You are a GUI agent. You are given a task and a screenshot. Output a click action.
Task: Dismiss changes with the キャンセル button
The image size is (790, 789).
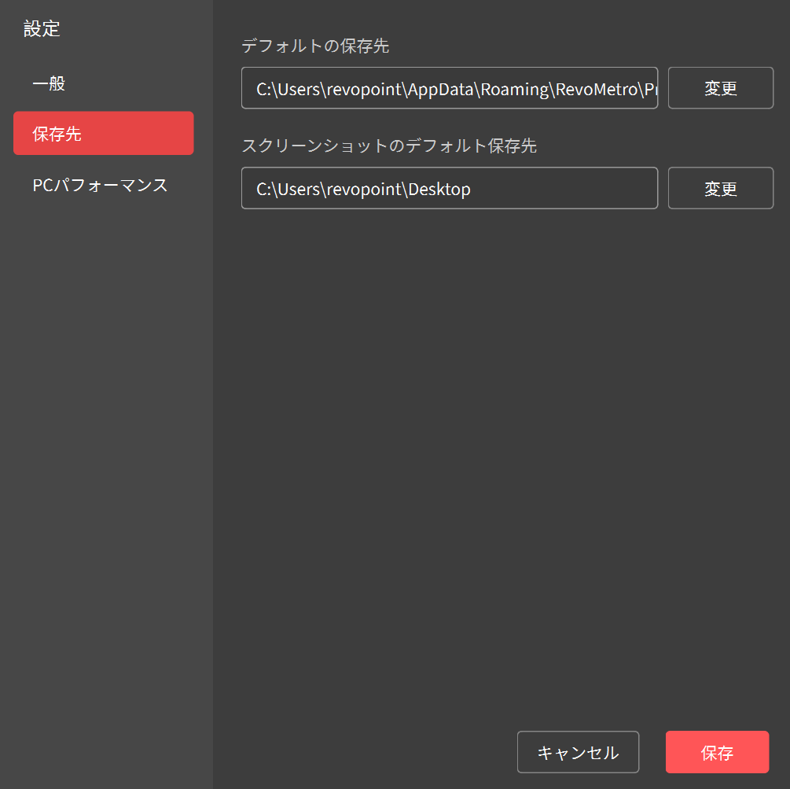[578, 752]
